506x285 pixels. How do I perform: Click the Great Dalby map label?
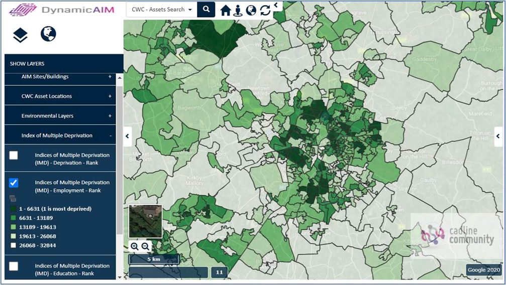pyautogui.click(x=478, y=49)
